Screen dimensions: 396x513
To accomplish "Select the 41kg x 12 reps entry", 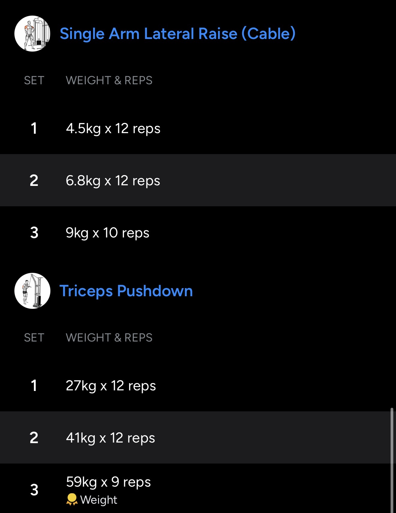I will (110, 438).
